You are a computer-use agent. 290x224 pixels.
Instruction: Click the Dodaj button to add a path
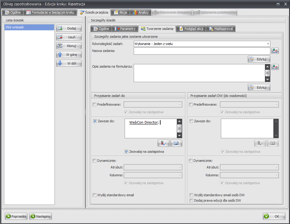(x=69, y=28)
